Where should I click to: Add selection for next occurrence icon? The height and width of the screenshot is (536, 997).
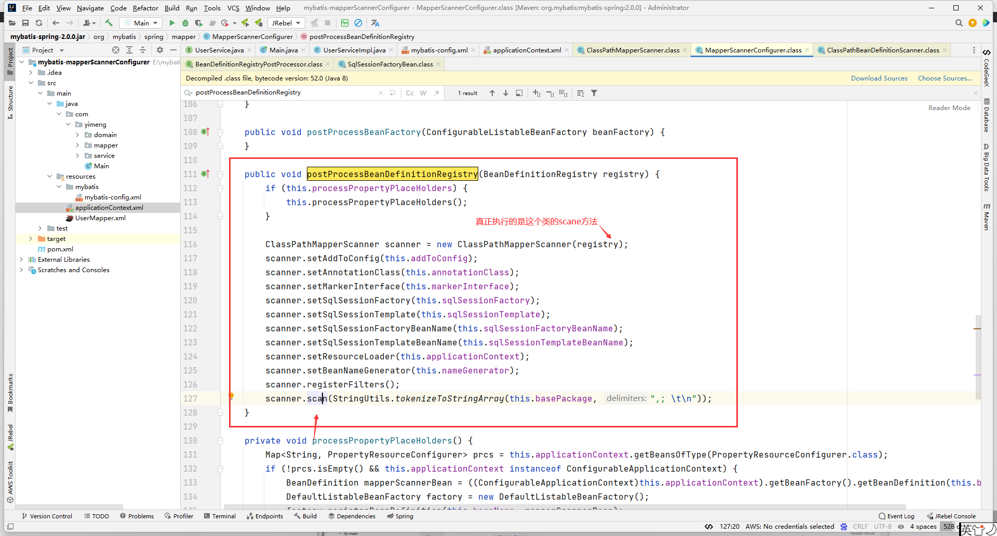point(536,93)
